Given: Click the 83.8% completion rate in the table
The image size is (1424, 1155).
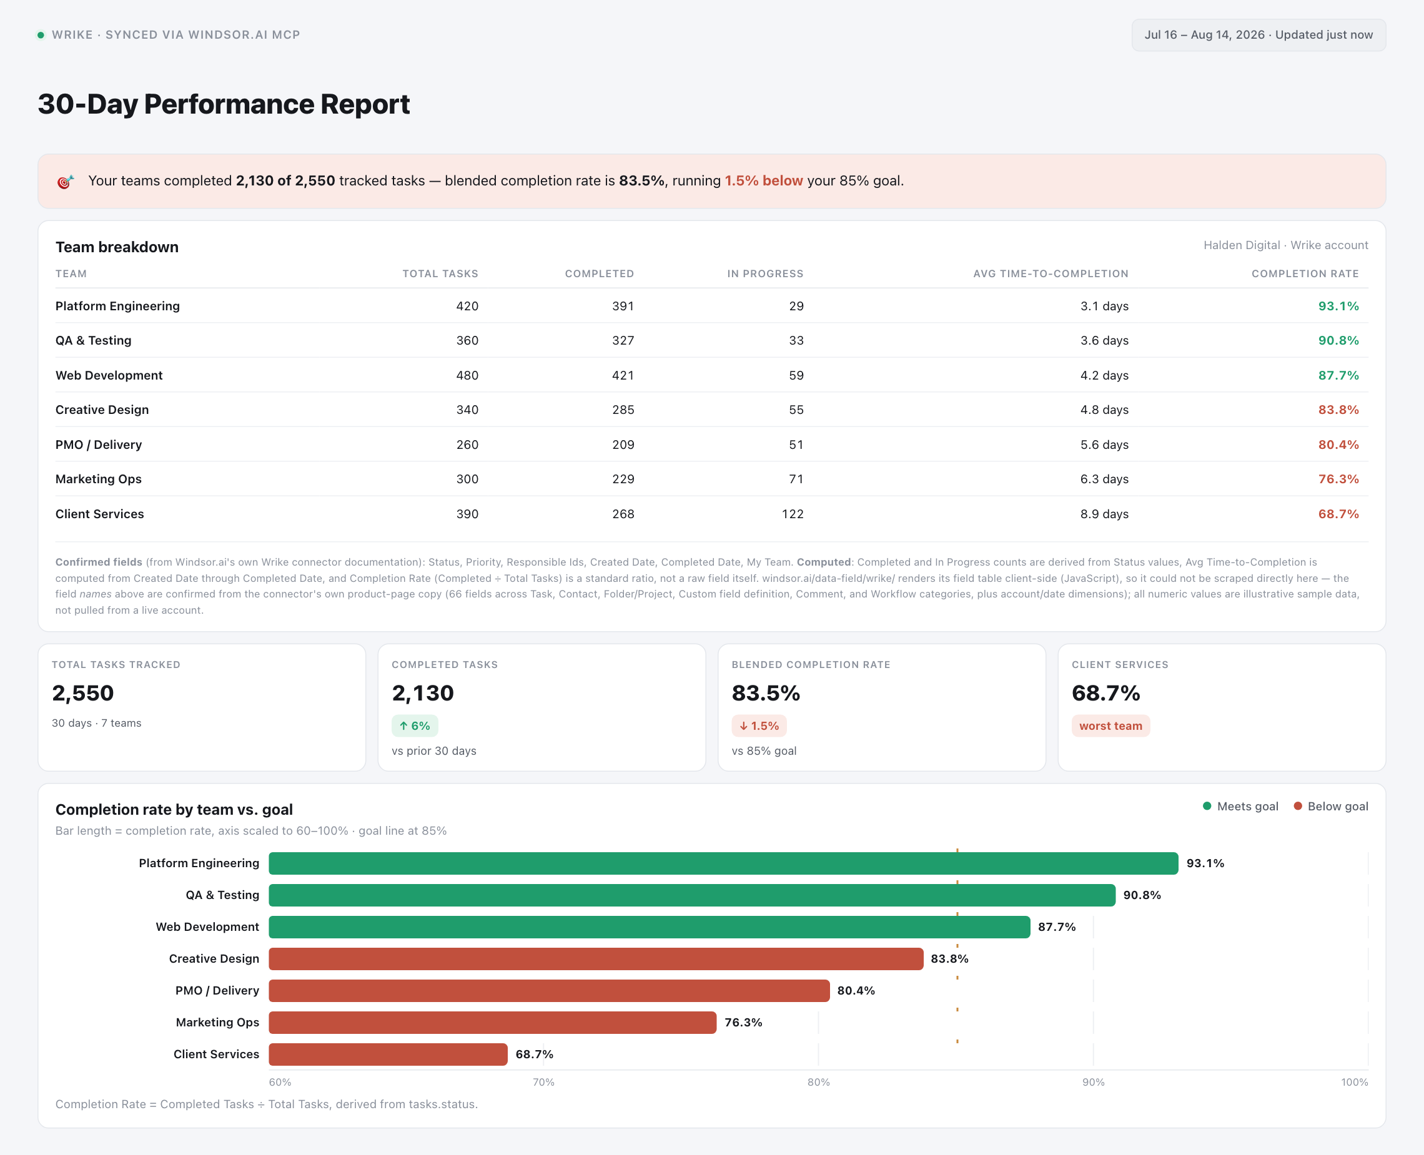Looking at the screenshot, I should [1338, 410].
